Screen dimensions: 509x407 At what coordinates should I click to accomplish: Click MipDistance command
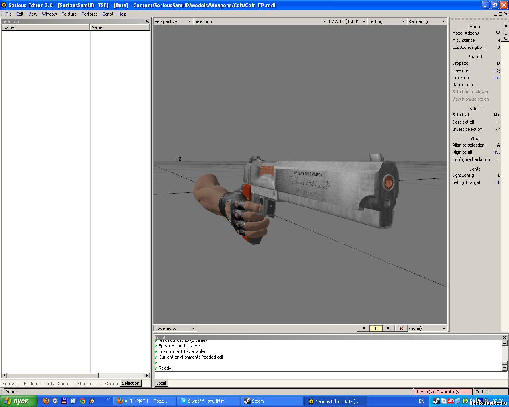coord(476,40)
